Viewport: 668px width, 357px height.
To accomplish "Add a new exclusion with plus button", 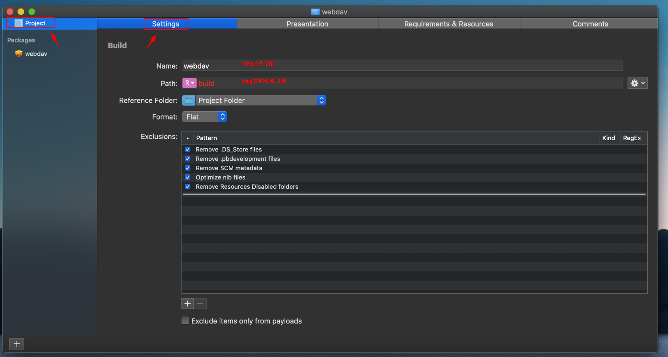I will point(187,303).
